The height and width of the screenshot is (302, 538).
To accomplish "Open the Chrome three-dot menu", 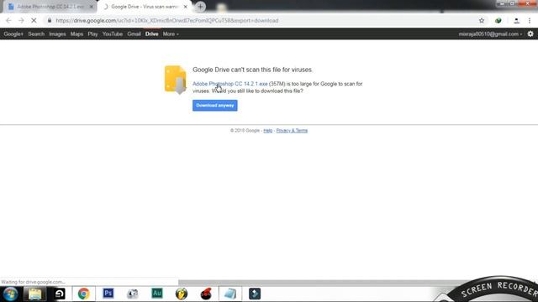I will point(530,20).
